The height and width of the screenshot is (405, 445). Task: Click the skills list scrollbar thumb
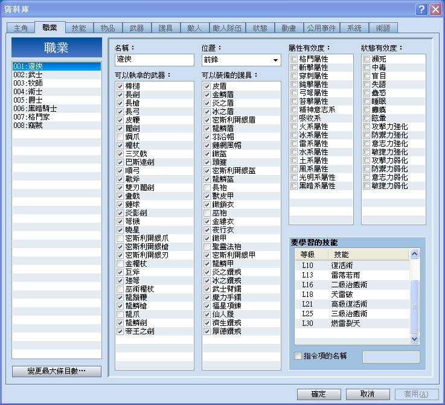[414, 306]
